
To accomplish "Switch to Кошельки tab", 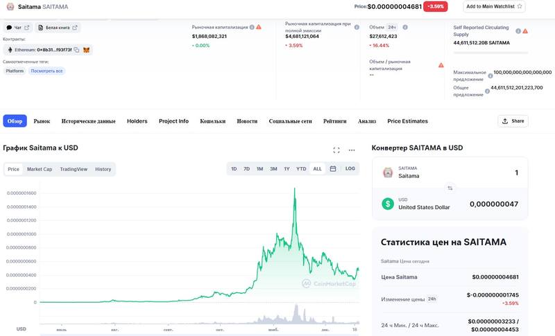I will [x=213, y=121].
